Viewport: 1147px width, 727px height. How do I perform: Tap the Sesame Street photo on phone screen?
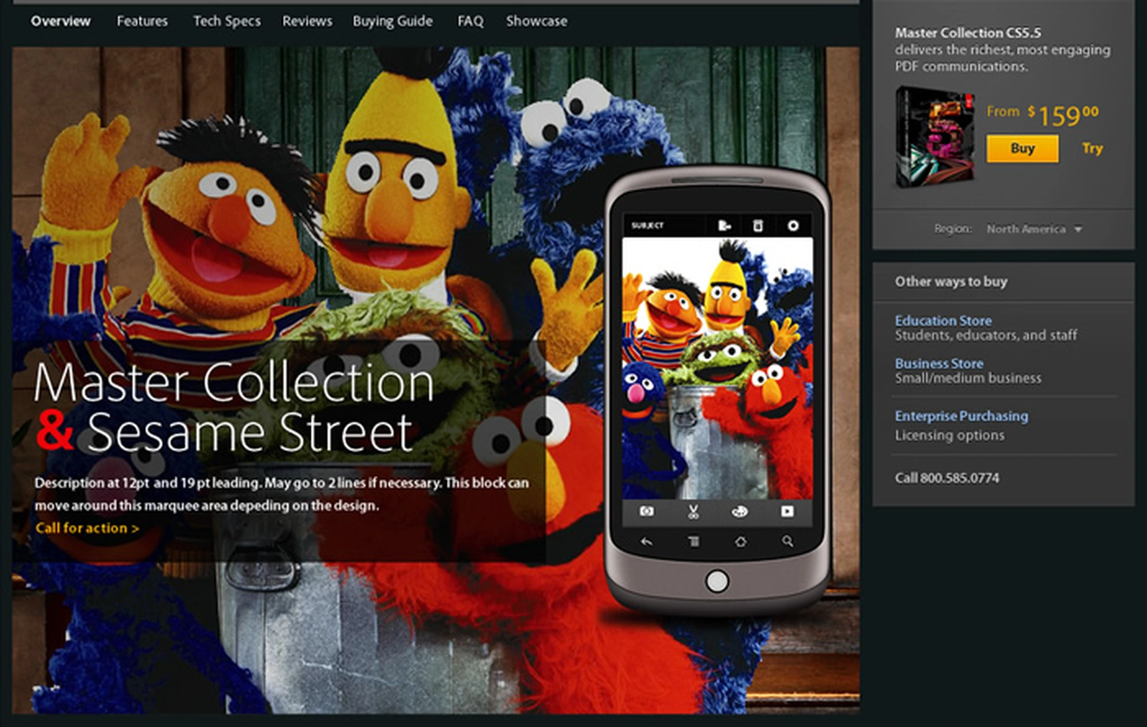pyautogui.click(x=717, y=368)
